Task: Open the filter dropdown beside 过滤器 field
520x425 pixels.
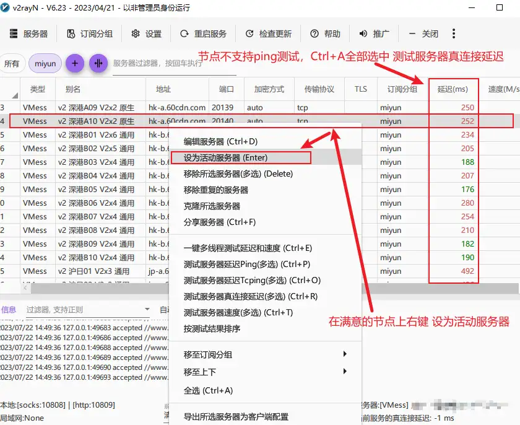Action: coord(146,310)
